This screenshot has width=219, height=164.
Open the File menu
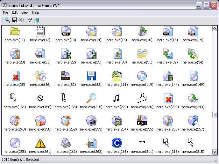tap(5, 13)
